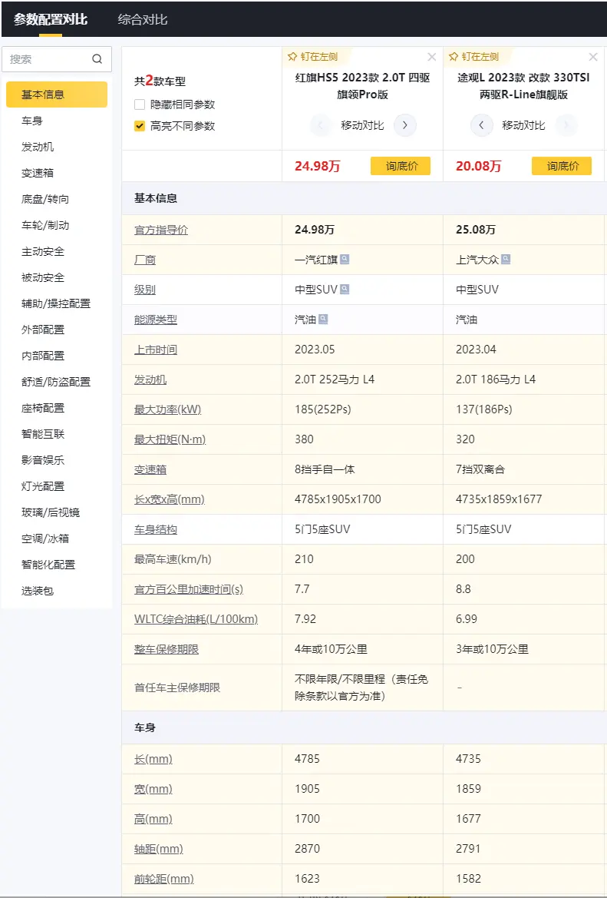Open info icon beside 红旗HS5's 汽油
607x898 pixels.
click(323, 319)
